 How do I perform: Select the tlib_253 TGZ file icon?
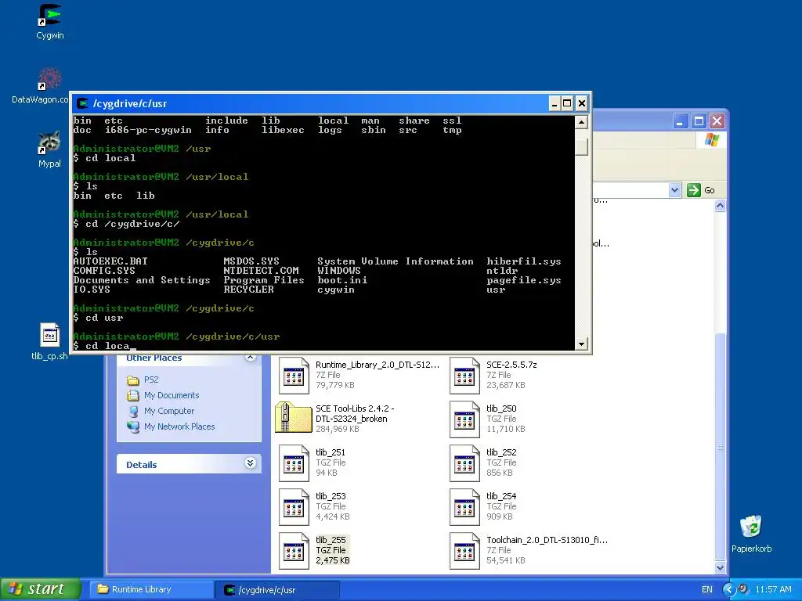294,507
